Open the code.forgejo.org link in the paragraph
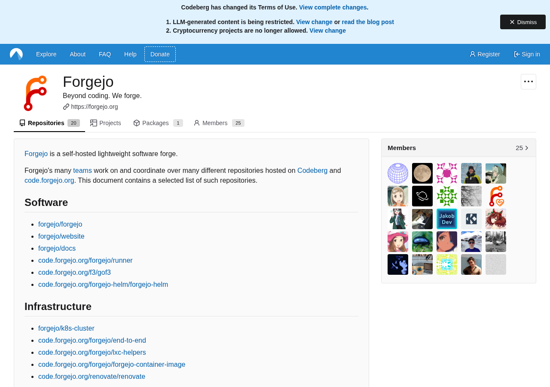The image size is (550, 387). tap(49, 180)
